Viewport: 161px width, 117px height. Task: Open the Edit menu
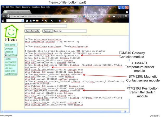pyautogui.click(x=7, y=7)
